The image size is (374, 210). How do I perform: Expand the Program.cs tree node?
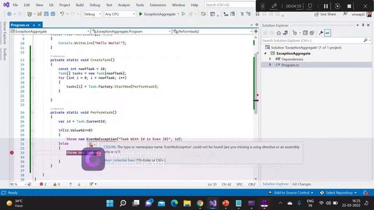coord(270,65)
